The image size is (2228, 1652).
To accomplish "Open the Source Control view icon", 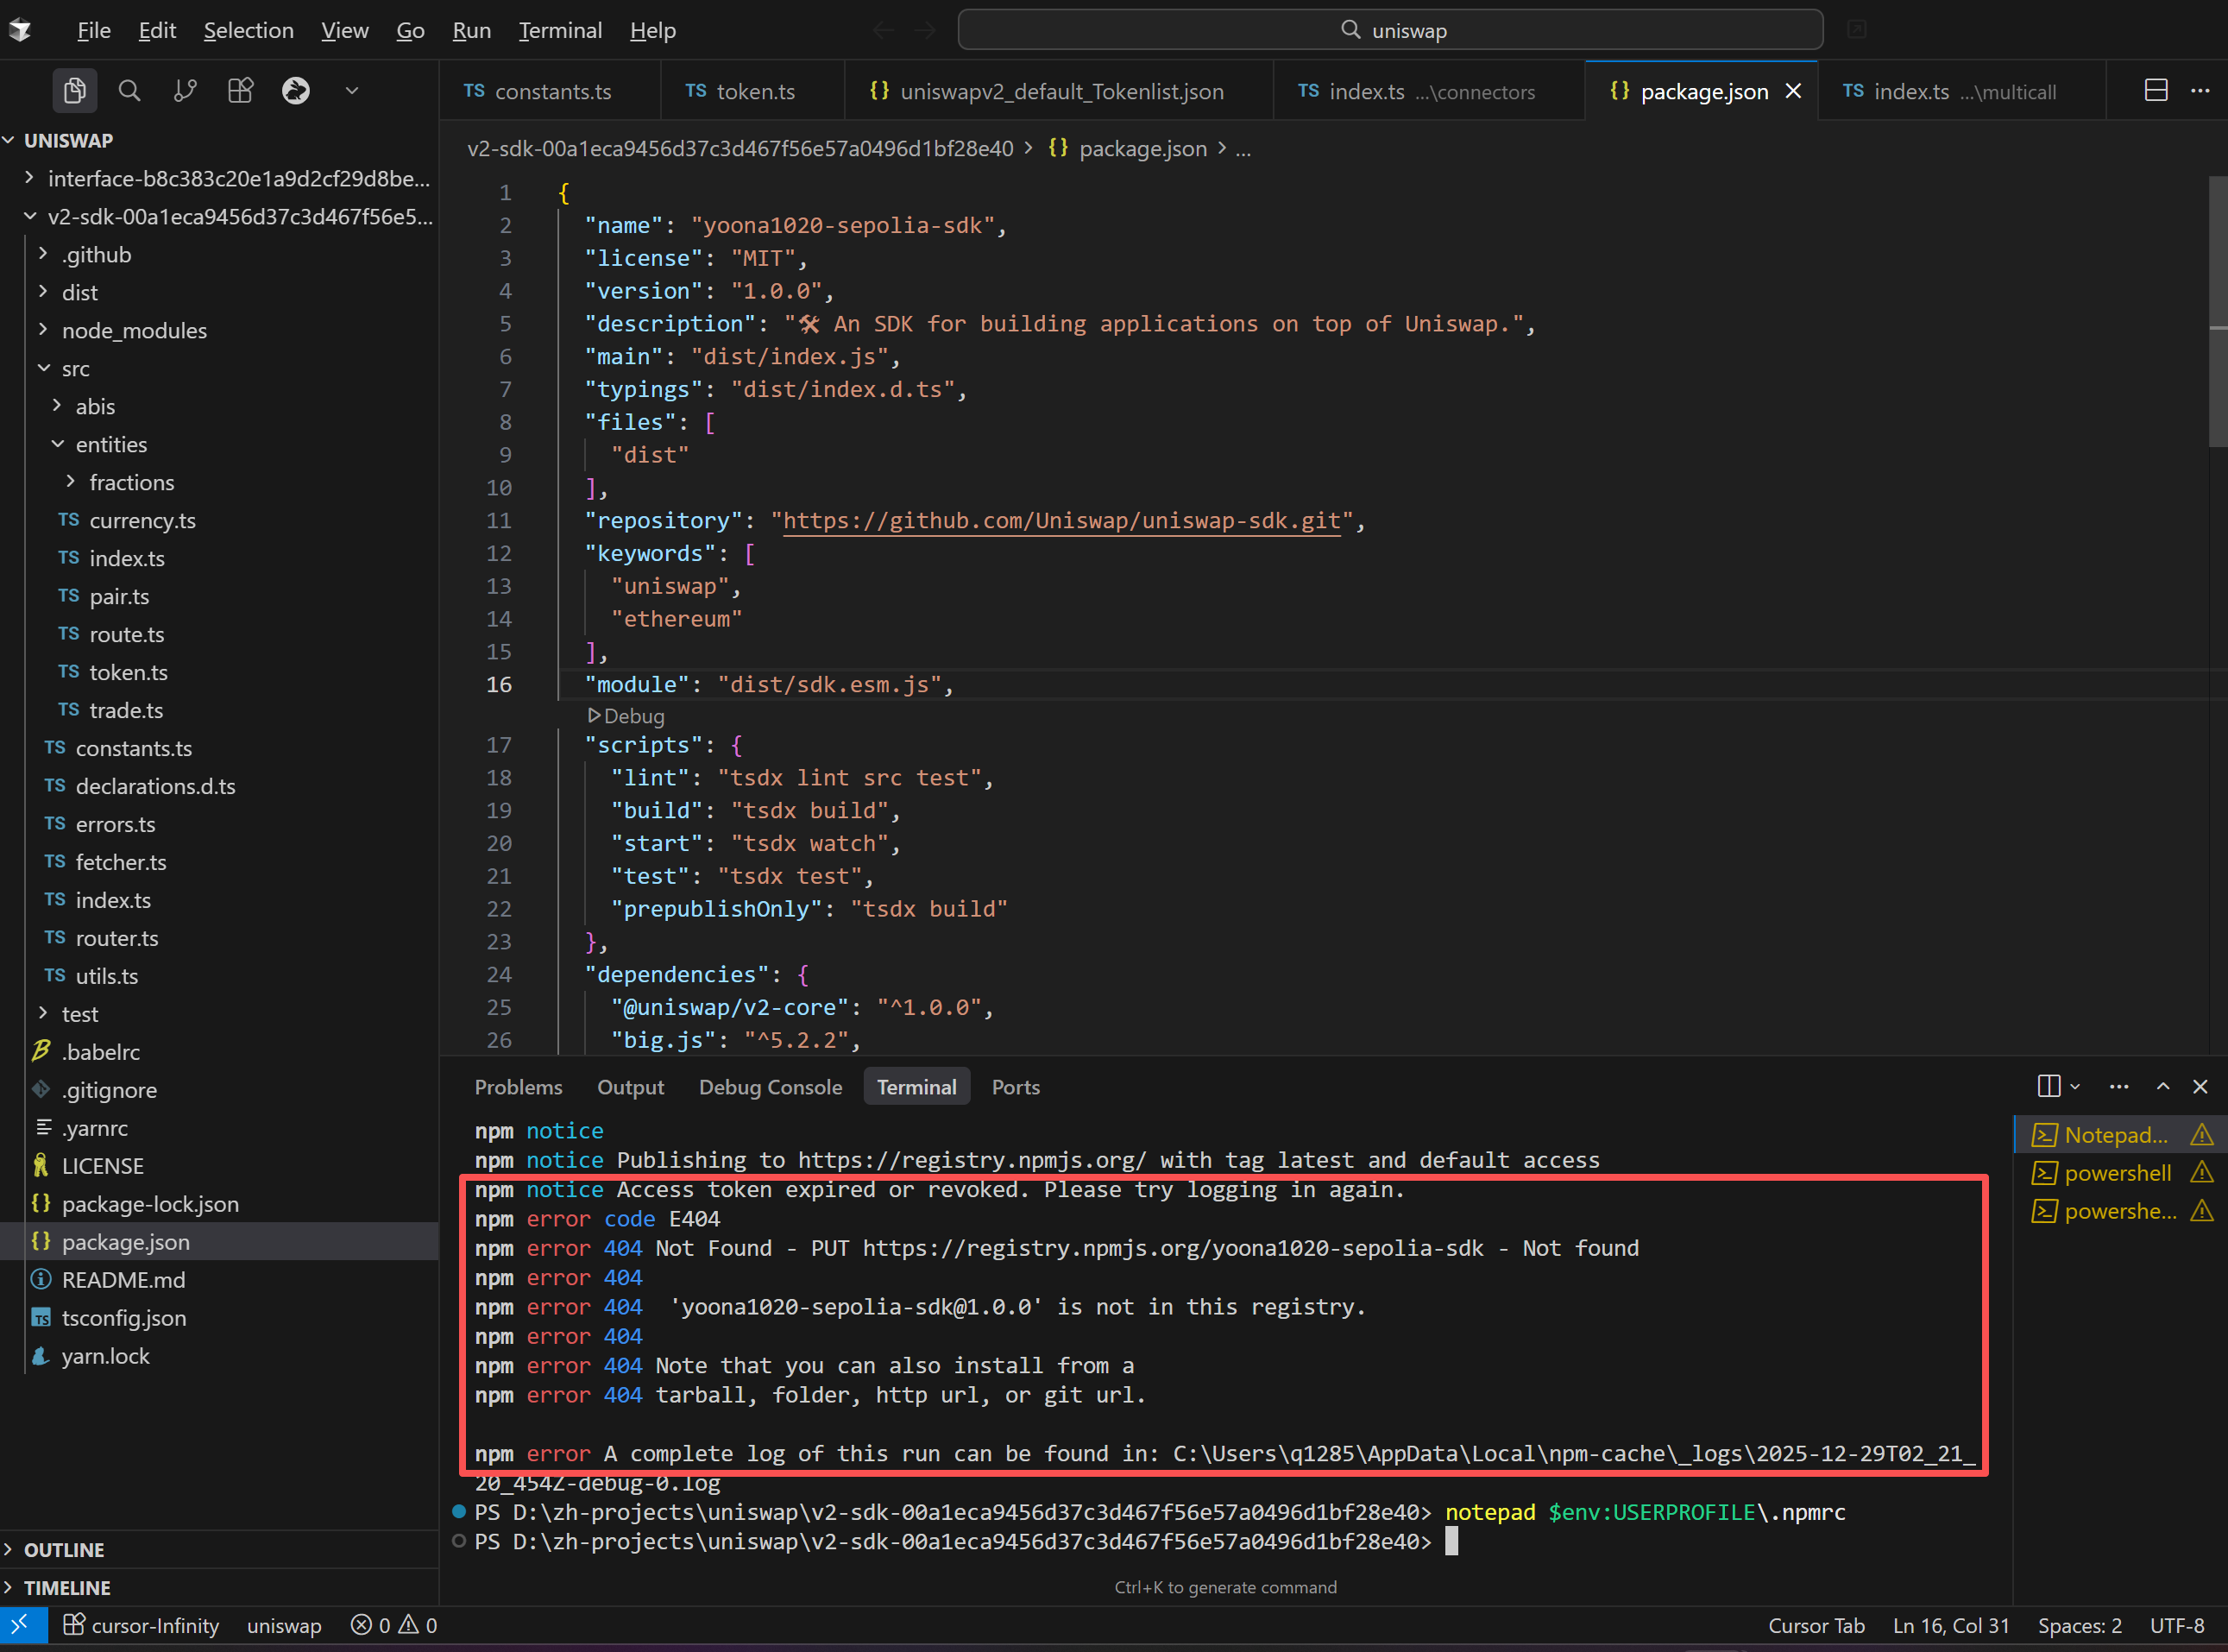I will coord(185,91).
